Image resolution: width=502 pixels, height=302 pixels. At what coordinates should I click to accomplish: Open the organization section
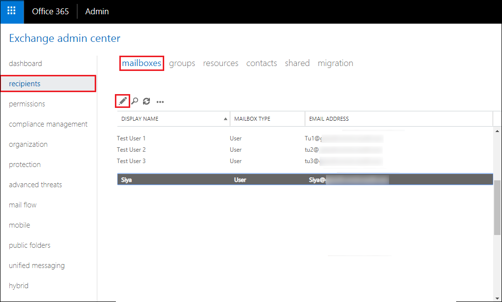pos(28,144)
